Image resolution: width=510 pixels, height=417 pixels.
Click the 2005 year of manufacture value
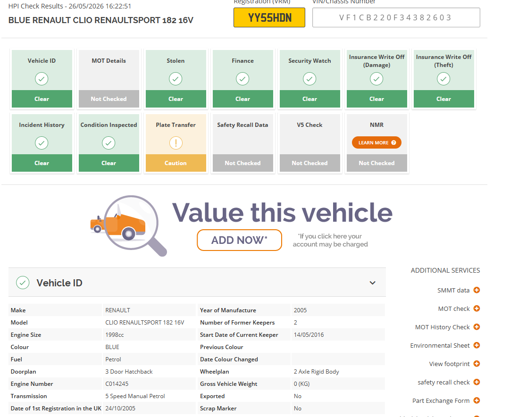(300, 310)
